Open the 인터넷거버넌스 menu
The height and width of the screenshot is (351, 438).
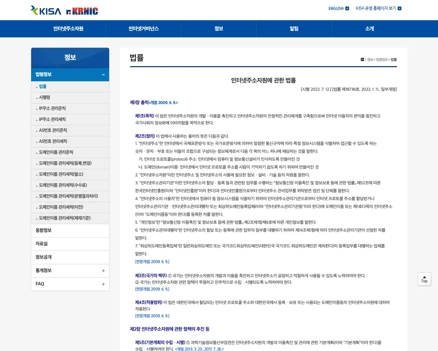pyautogui.click(x=144, y=29)
